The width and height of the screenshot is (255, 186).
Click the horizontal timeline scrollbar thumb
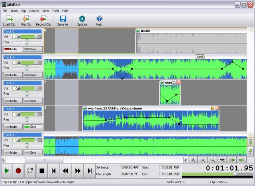coord(45,160)
